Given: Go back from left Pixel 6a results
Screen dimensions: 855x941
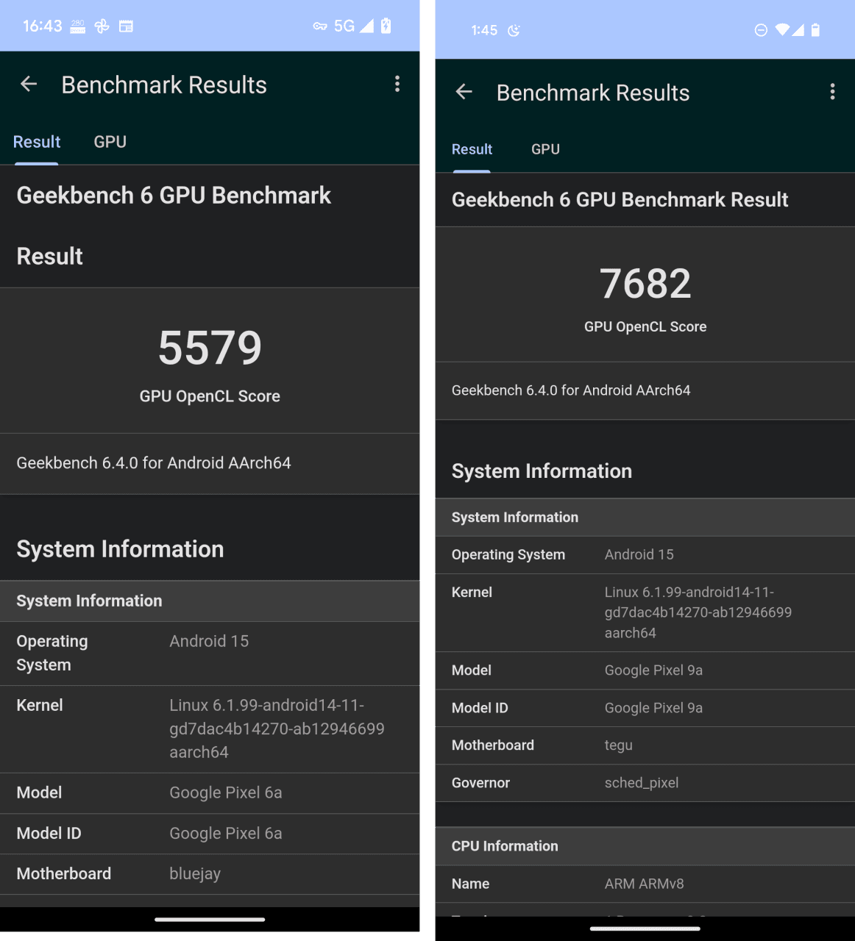Looking at the screenshot, I should click(29, 85).
